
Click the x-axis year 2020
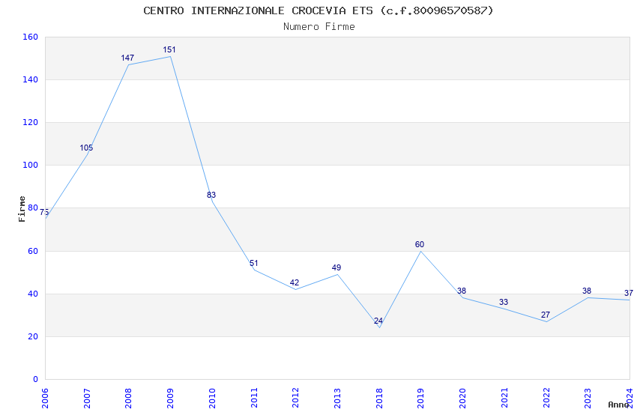click(x=462, y=398)
